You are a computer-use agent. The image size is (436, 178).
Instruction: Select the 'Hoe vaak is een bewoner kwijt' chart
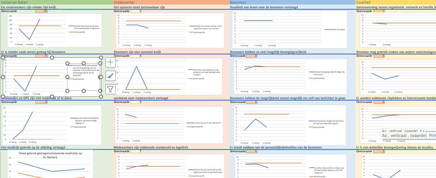click(169, 77)
